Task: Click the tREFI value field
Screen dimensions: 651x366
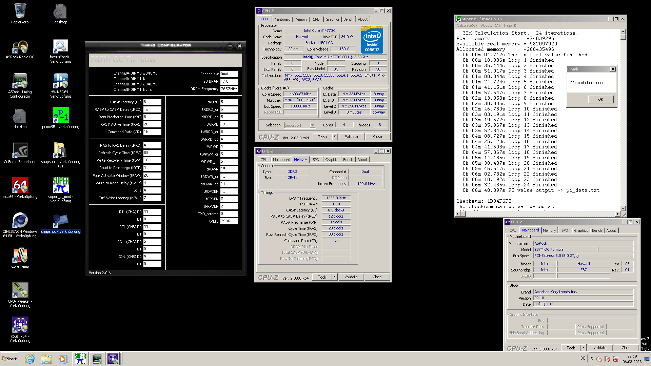Action: 229,221
